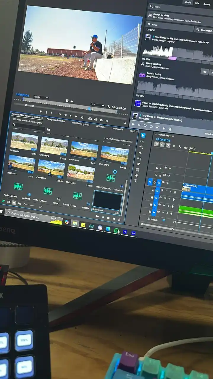Select the Saved tab

tap(206, 4)
